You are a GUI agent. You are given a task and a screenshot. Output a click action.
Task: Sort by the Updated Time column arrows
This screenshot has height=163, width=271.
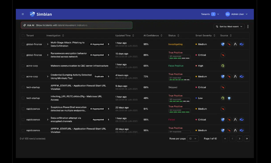click(x=133, y=36)
